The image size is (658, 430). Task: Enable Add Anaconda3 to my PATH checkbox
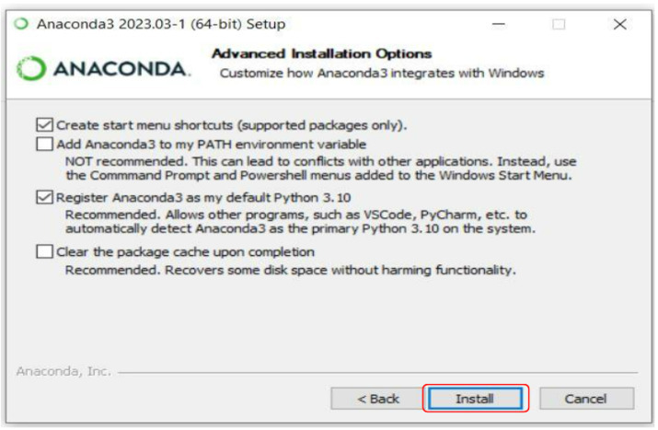(x=44, y=144)
